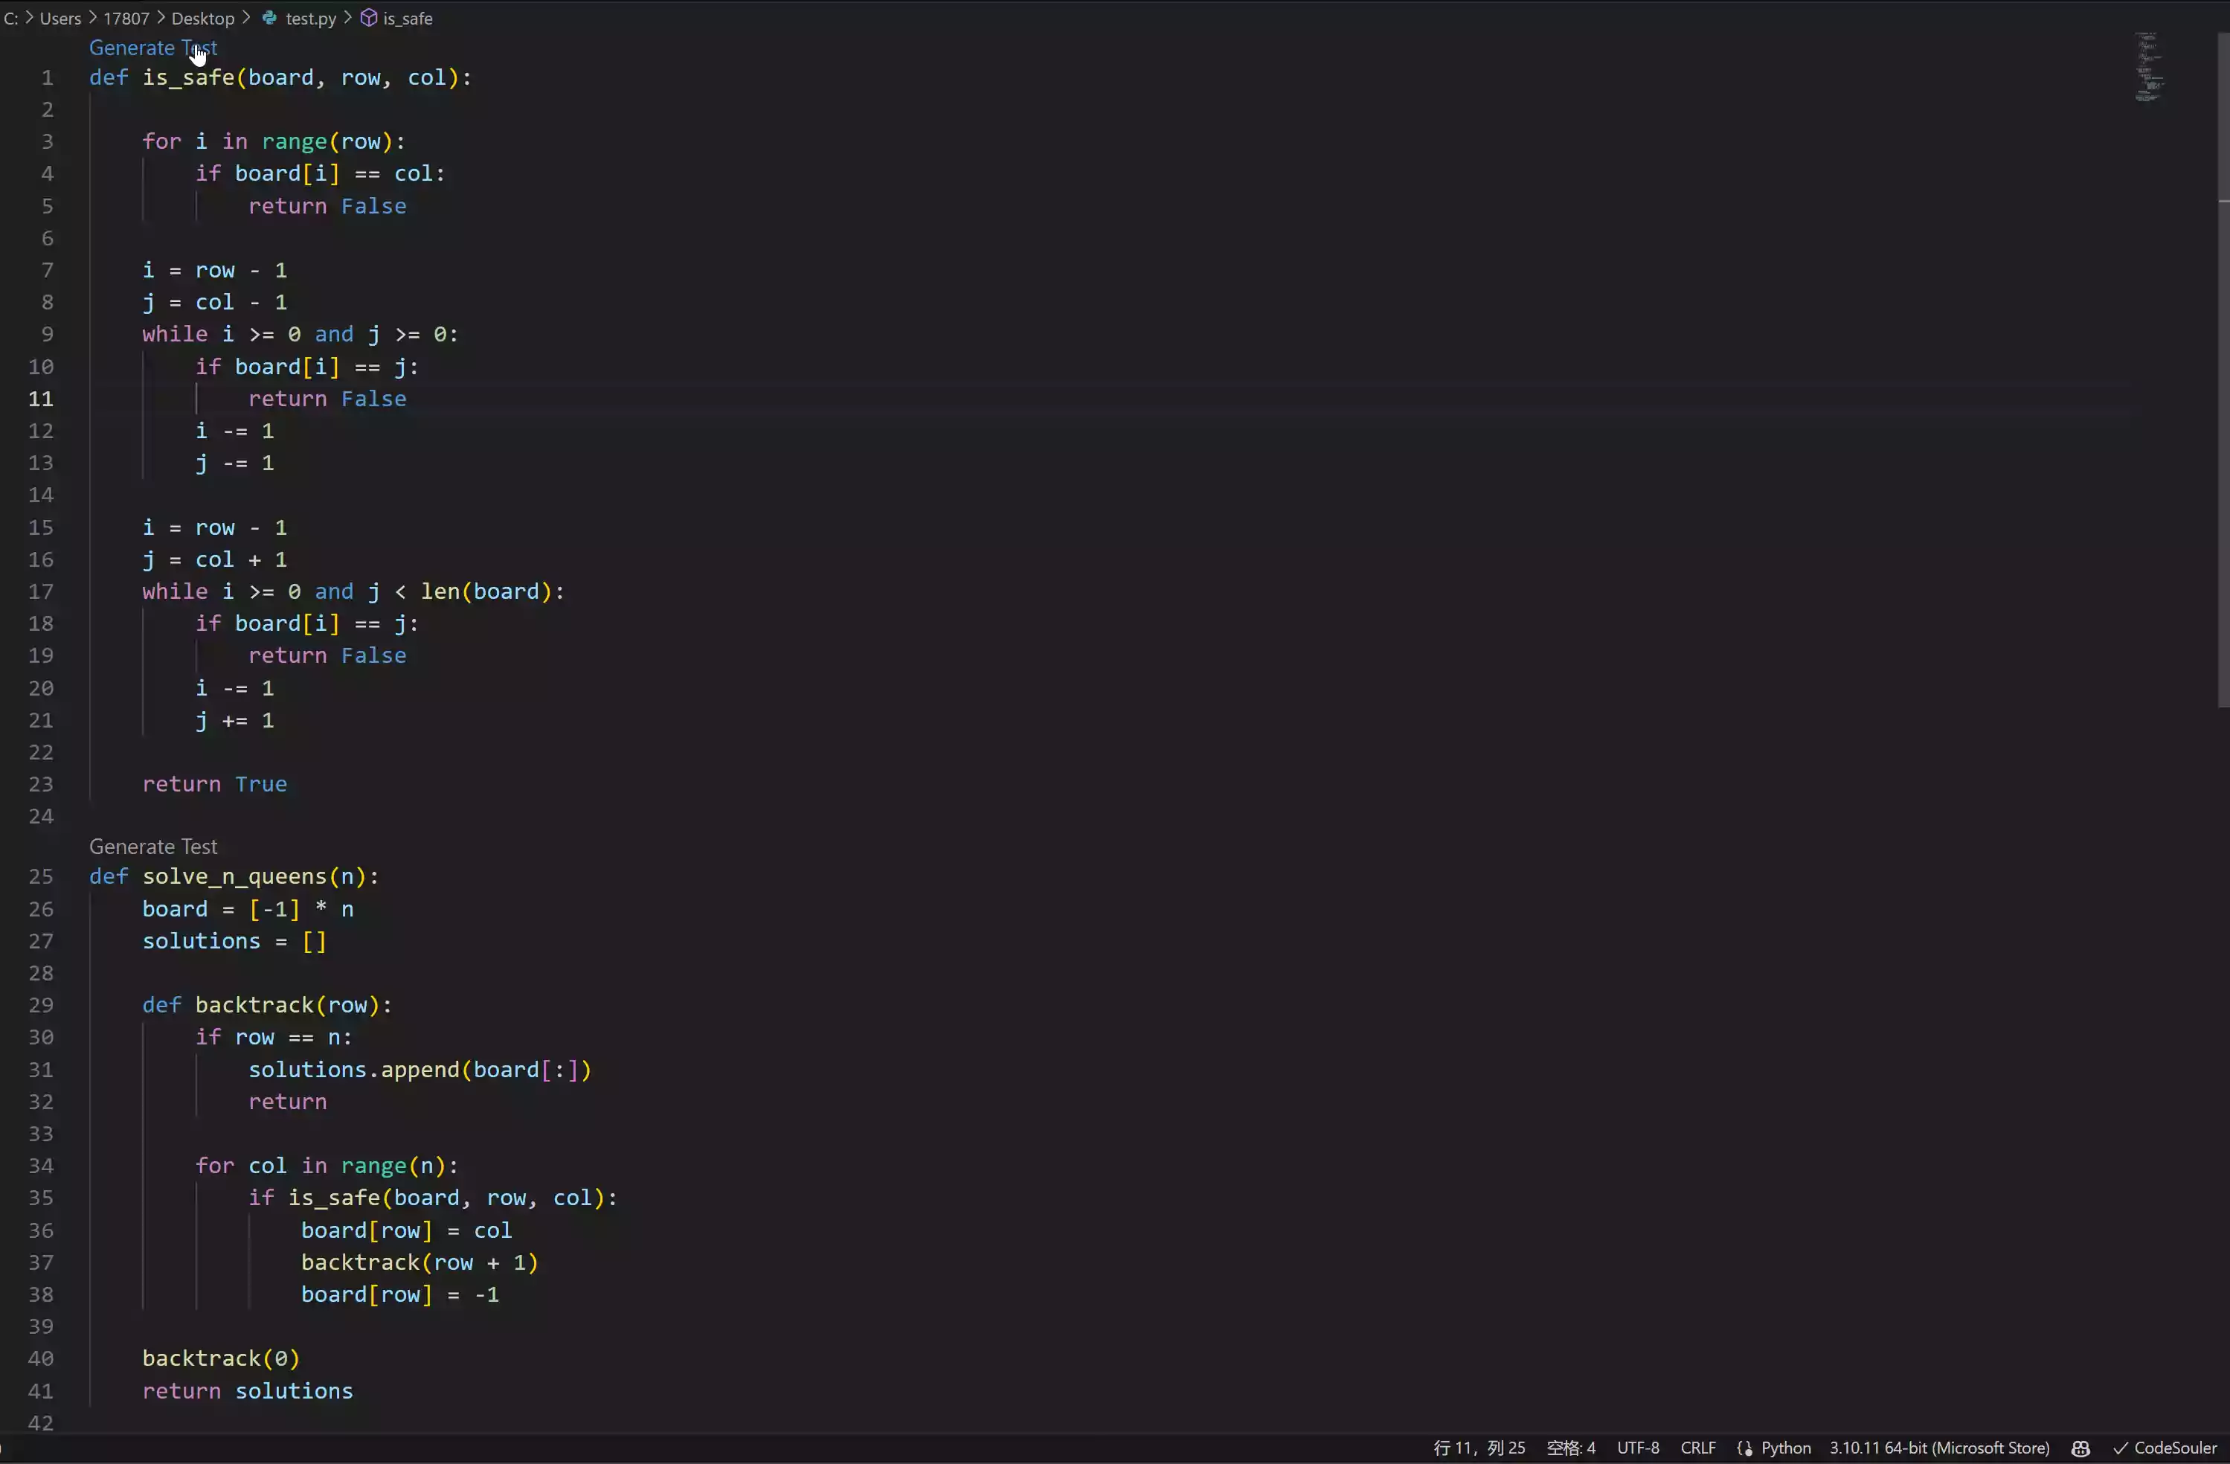Click the is_safe symbol cube icon
This screenshot has width=2230, height=1464.
coord(369,18)
